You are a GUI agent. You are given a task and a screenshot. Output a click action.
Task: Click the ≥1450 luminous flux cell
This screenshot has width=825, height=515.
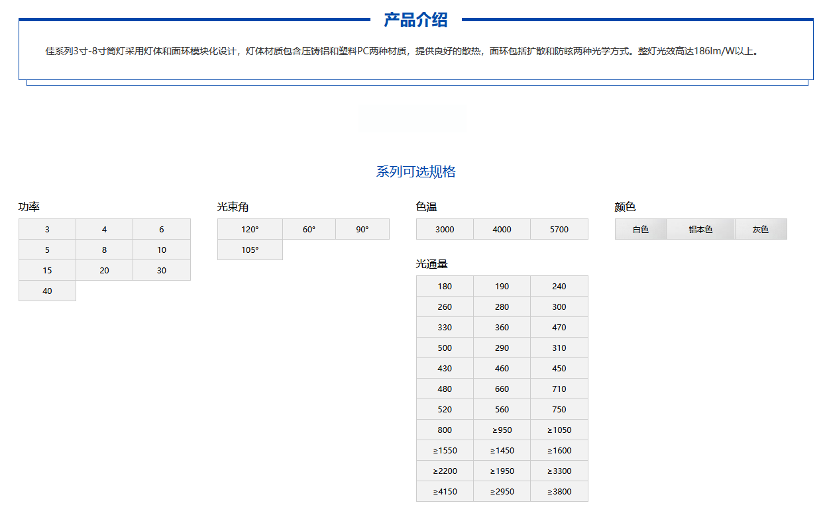[502, 450]
